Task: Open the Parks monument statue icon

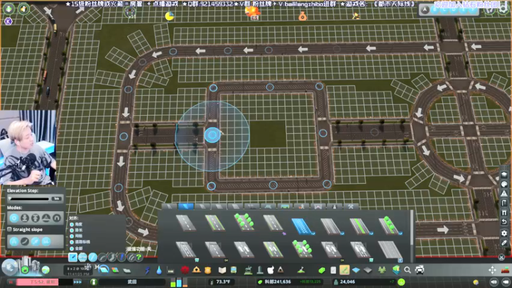Action: click(x=248, y=270)
